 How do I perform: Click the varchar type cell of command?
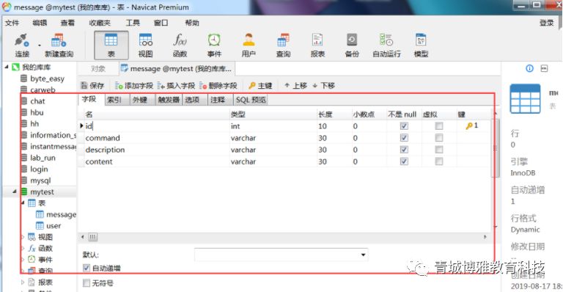[x=273, y=138]
